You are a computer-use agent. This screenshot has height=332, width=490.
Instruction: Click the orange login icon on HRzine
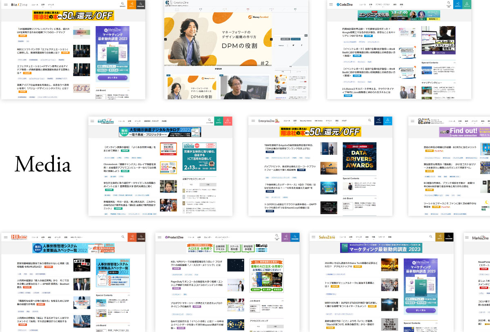coord(131,237)
